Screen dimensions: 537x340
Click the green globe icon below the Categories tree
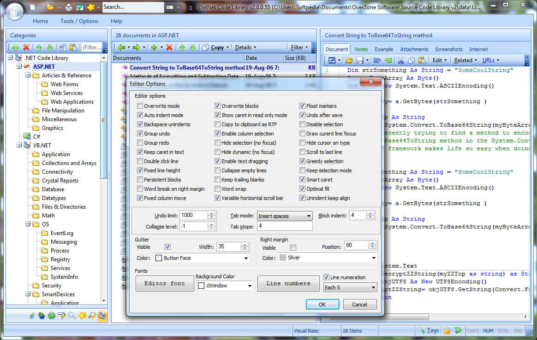point(52,316)
